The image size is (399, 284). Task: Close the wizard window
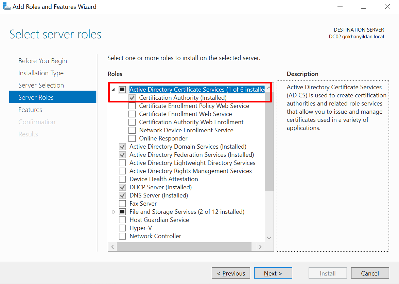387,6
